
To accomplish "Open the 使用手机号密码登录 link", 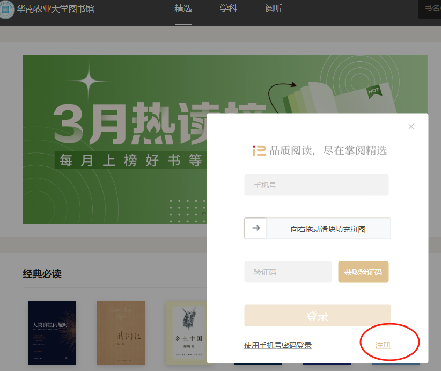I will pos(278,345).
